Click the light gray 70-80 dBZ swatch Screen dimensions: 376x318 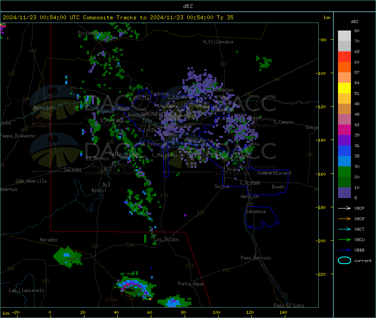[344, 36]
